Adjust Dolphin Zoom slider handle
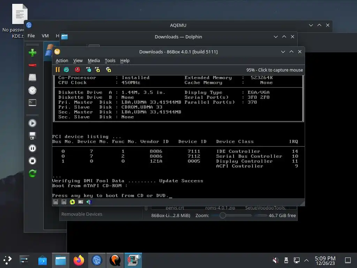 point(223,215)
